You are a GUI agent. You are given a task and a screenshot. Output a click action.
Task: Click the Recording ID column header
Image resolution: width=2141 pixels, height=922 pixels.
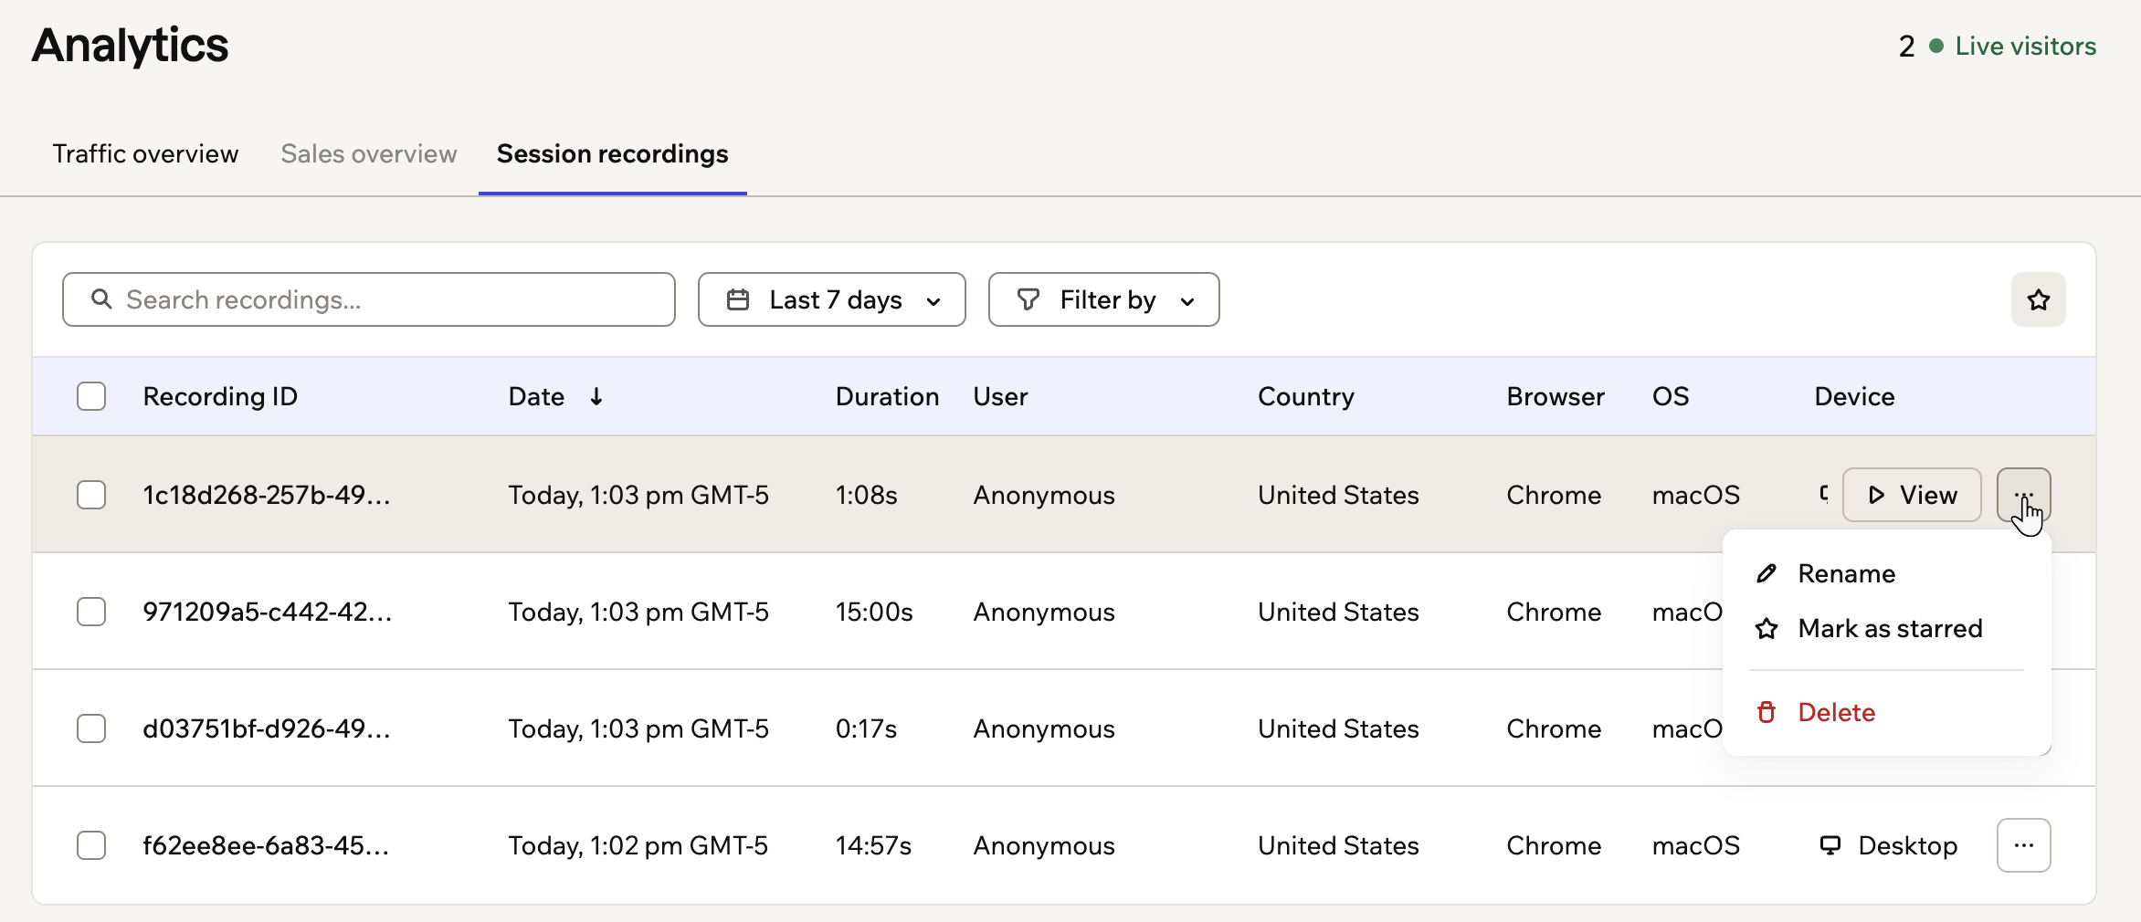220,396
